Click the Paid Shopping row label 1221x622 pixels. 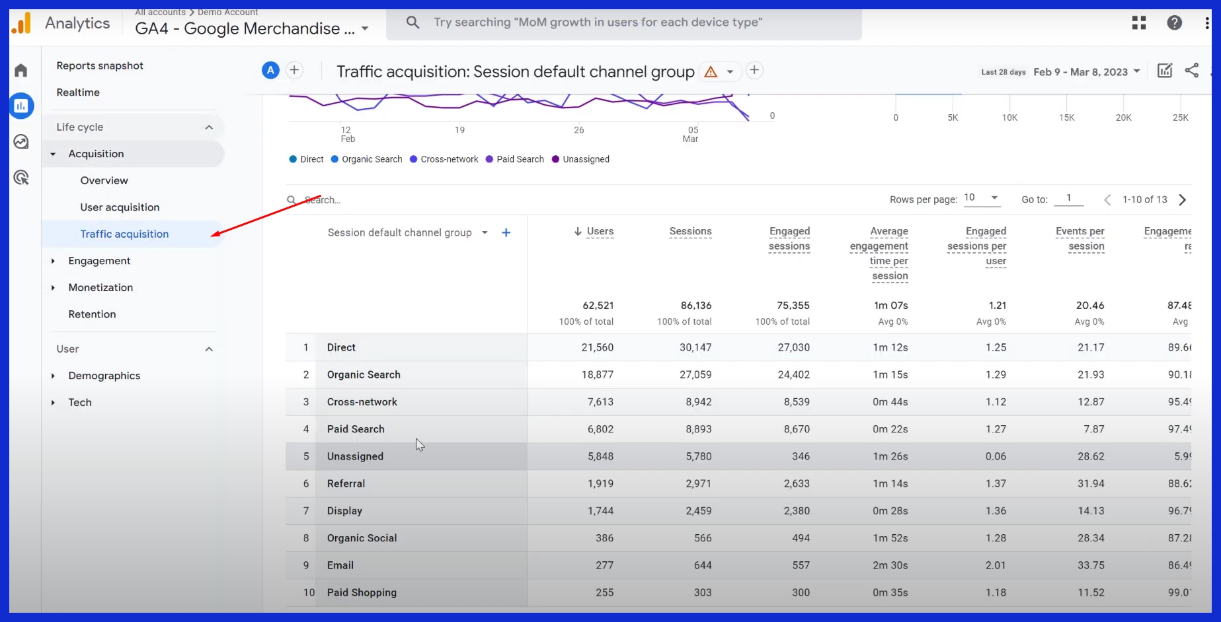tap(362, 592)
